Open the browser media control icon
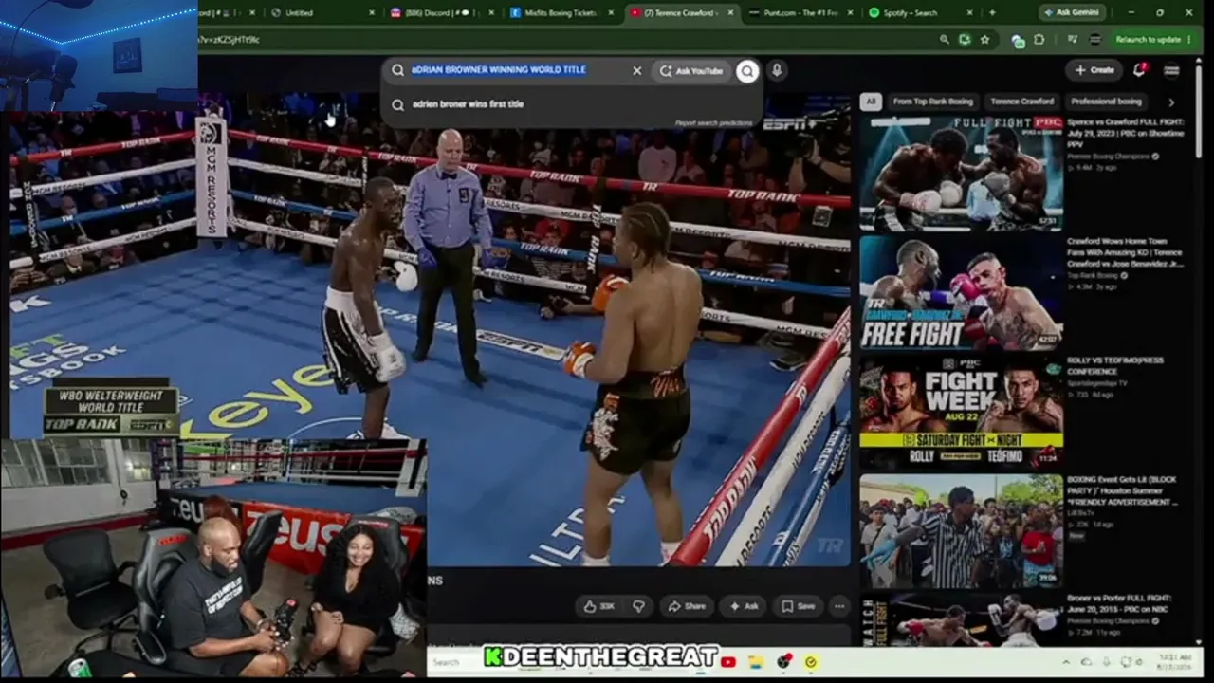The image size is (1214, 683). pyautogui.click(x=1073, y=40)
